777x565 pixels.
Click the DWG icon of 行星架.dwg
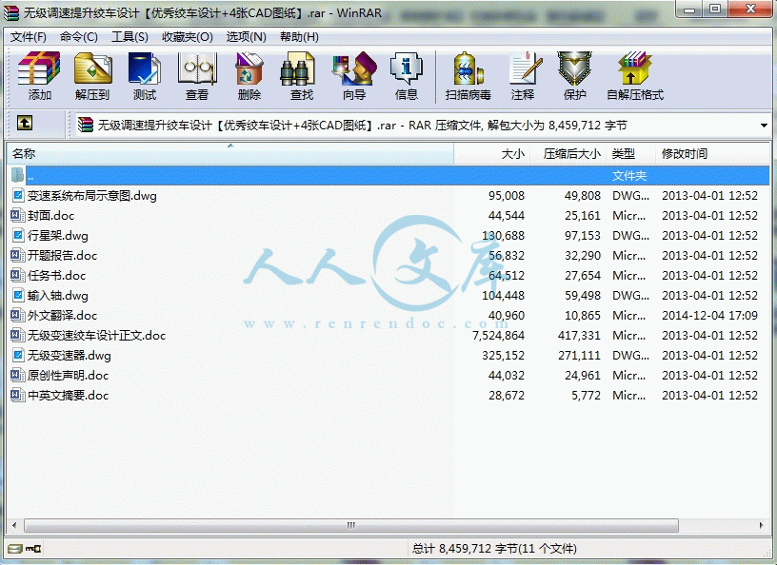coord(18,236)
